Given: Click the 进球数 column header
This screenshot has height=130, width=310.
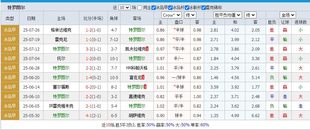Looking at the screenshot, I should pos(300,22).
